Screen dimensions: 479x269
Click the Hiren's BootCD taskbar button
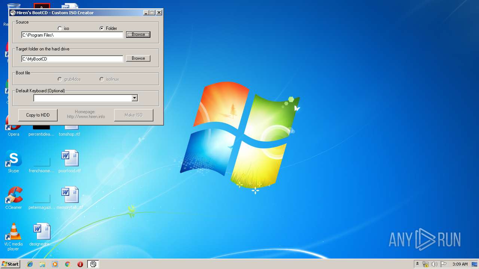(93, 264)
